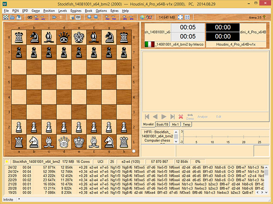Click the white side-to-move indicator circle
273x204 pixels.
point(134,151)
